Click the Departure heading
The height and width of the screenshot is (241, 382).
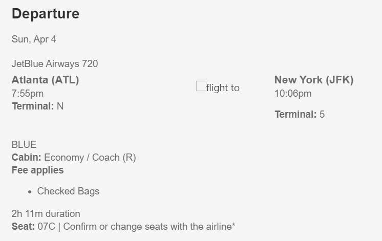pos(46,14)
